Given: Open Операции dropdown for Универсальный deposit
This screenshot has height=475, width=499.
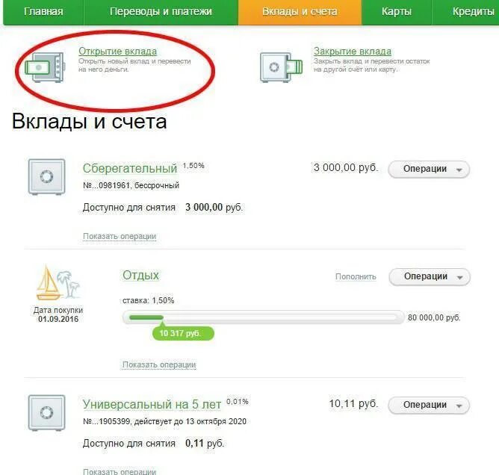Looking at the screenshot, I should (x=429, y=405).
